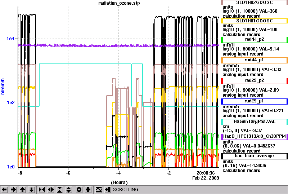Click the (Hours) x-axis title
The width and height of the screenshot is (288, 194).
[x=119, y=182]
